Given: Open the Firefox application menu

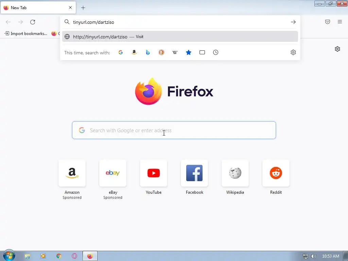Looking at the screenshot, I should 340,22.
